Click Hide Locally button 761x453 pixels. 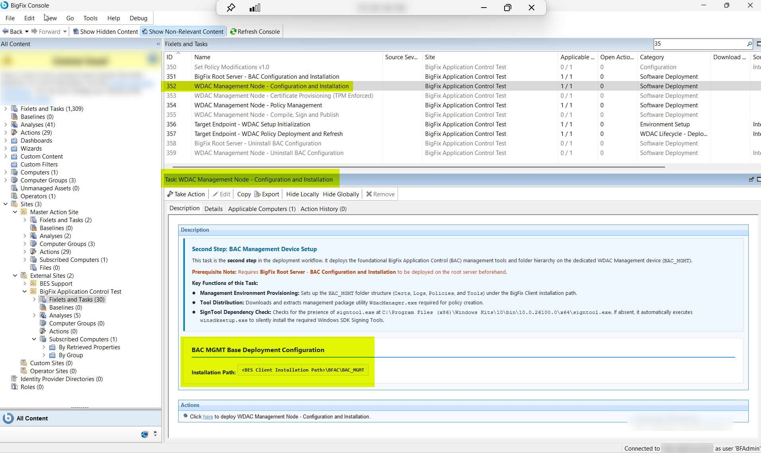click(302, 194)
